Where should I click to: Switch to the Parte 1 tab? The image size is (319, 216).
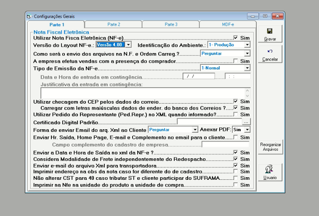[56, 25]
